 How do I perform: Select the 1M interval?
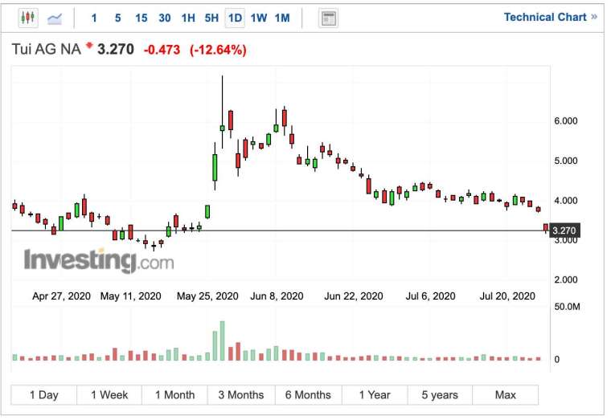coord(282,18)
